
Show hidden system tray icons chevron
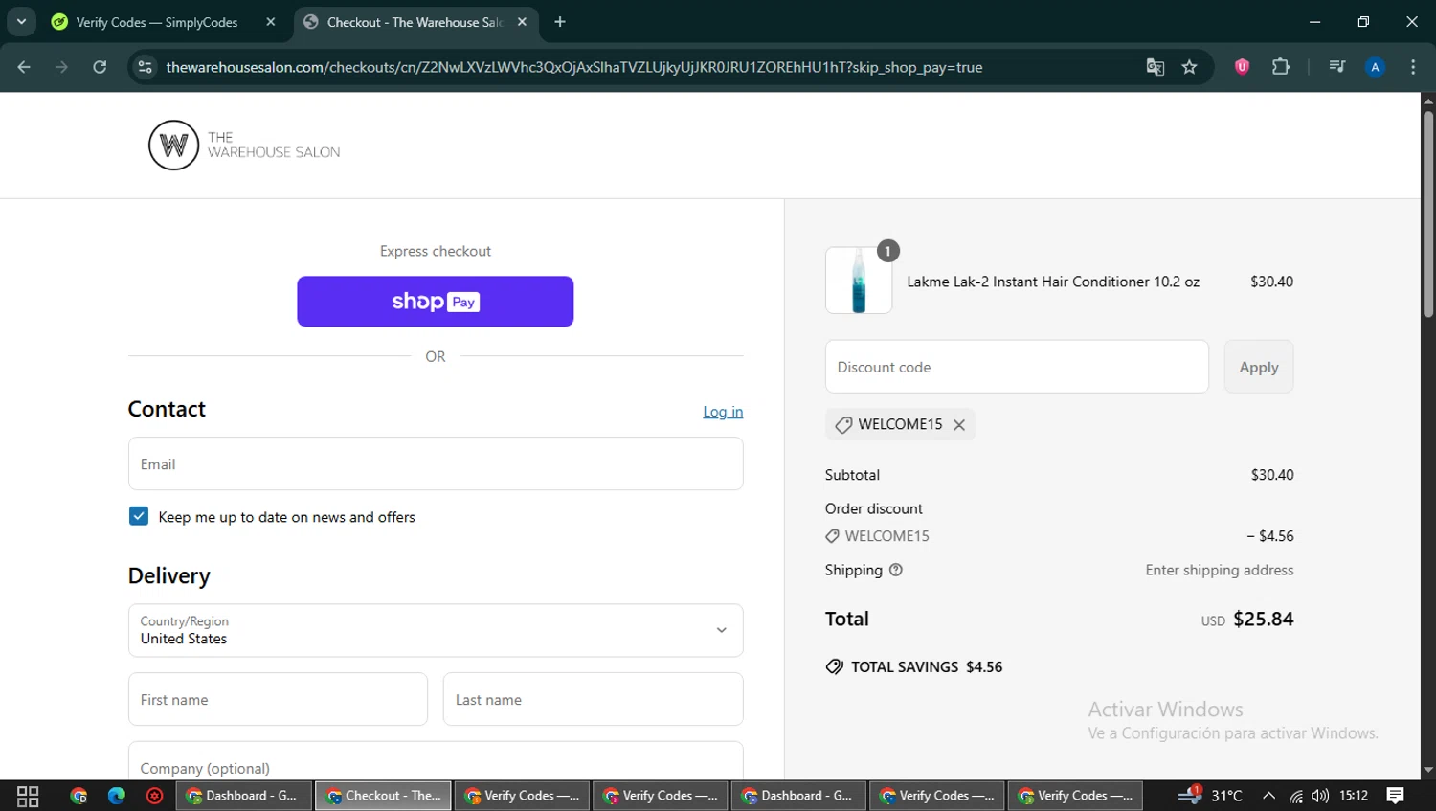1268,796
